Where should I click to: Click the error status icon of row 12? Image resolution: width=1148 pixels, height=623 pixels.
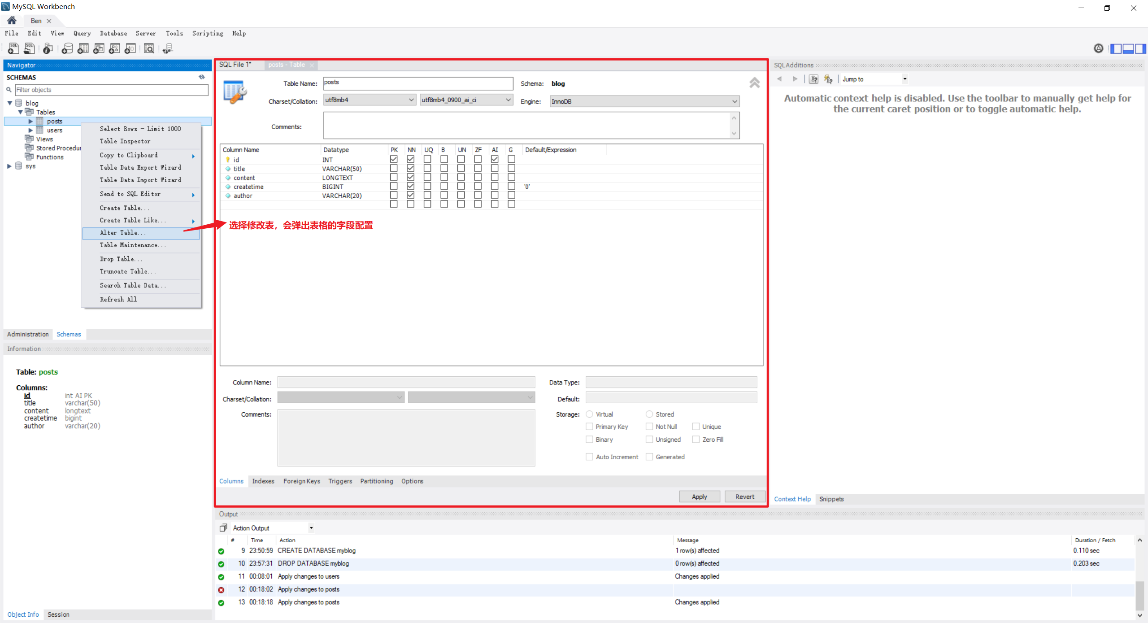click(x=221, y=590)
